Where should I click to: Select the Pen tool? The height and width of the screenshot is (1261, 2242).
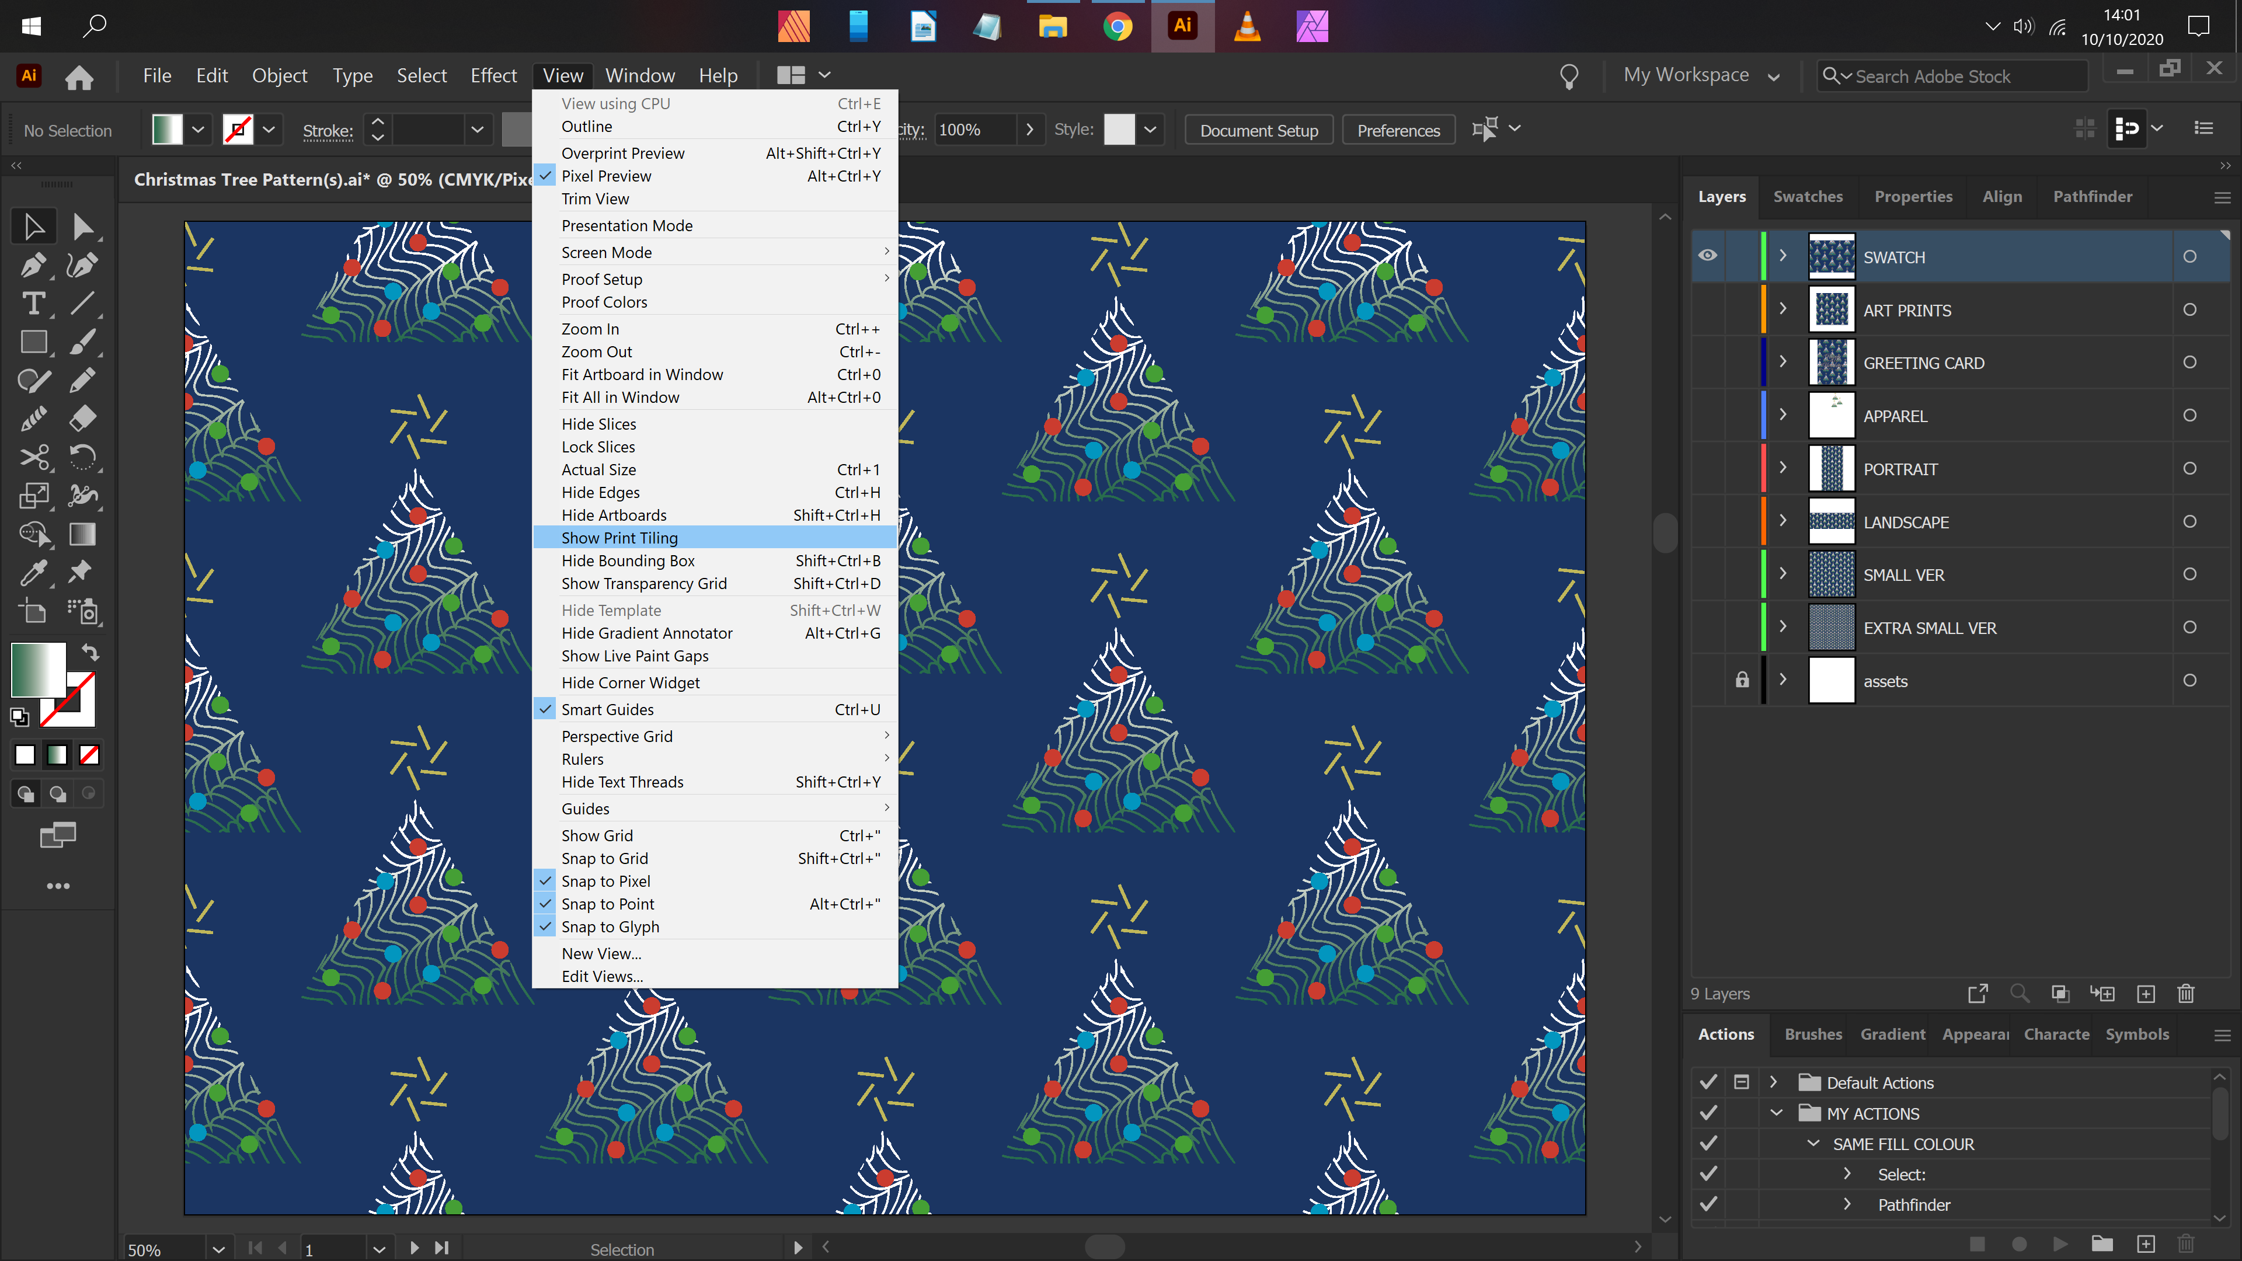[x=33, y=266]
